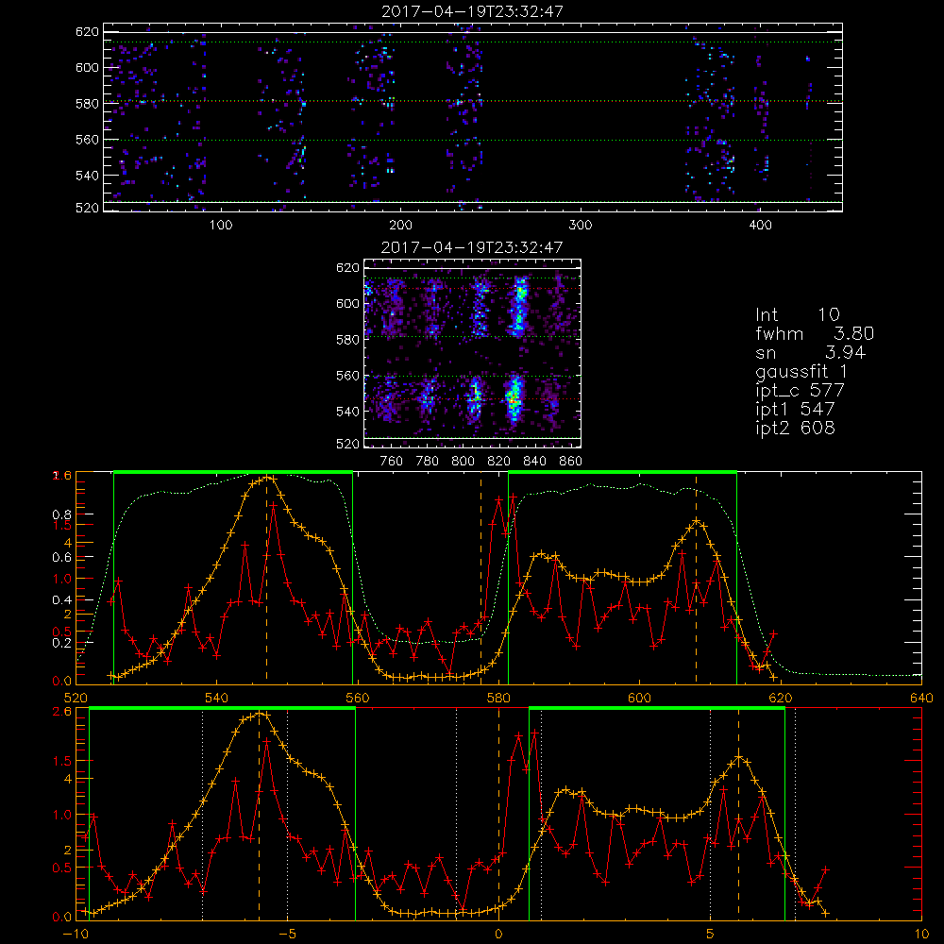Click the timestamp title above the small zoomed image
The width and height of the screenshot is (944, 944).
472,247
